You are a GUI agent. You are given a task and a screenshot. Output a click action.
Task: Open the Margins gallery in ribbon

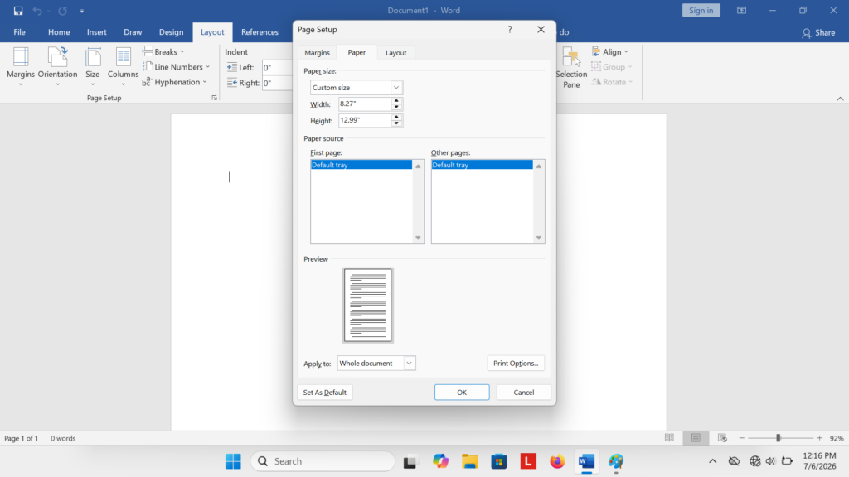pyautogui.click(x=21, y=66)
